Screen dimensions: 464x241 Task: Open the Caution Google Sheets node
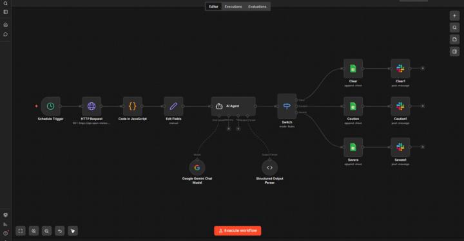(x=353, y=106)
